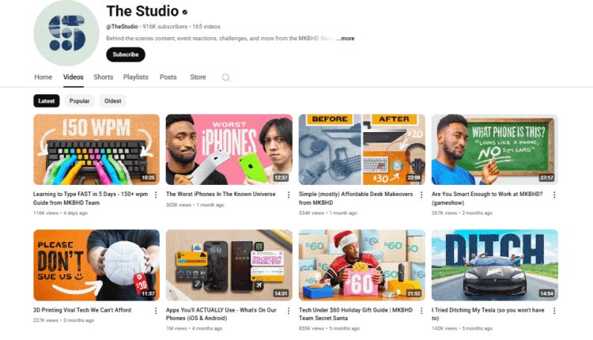Select the Videos tab

(74, 77)
